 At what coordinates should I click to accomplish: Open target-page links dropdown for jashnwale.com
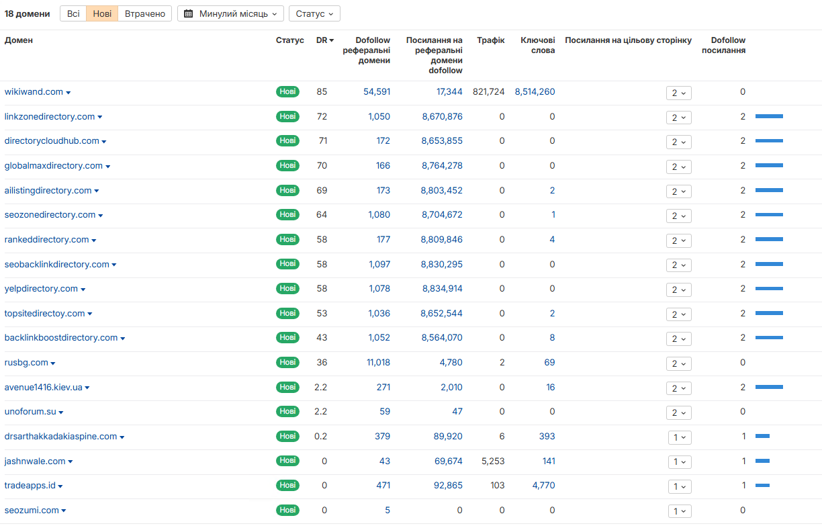click(680, 462)
